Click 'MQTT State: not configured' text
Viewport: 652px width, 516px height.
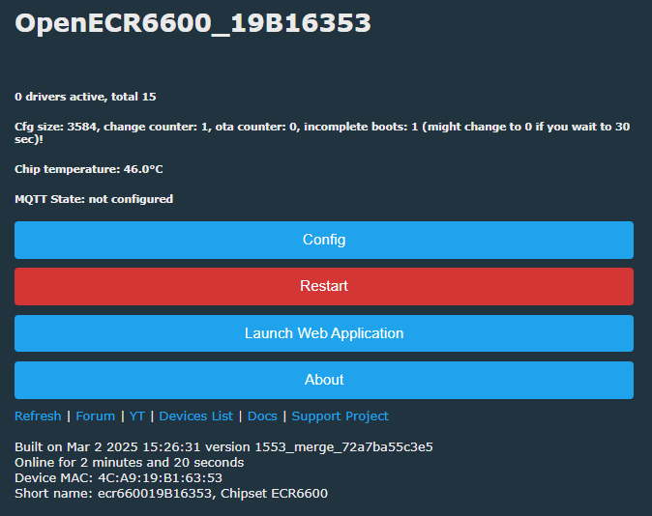click(x=94, y=199)
